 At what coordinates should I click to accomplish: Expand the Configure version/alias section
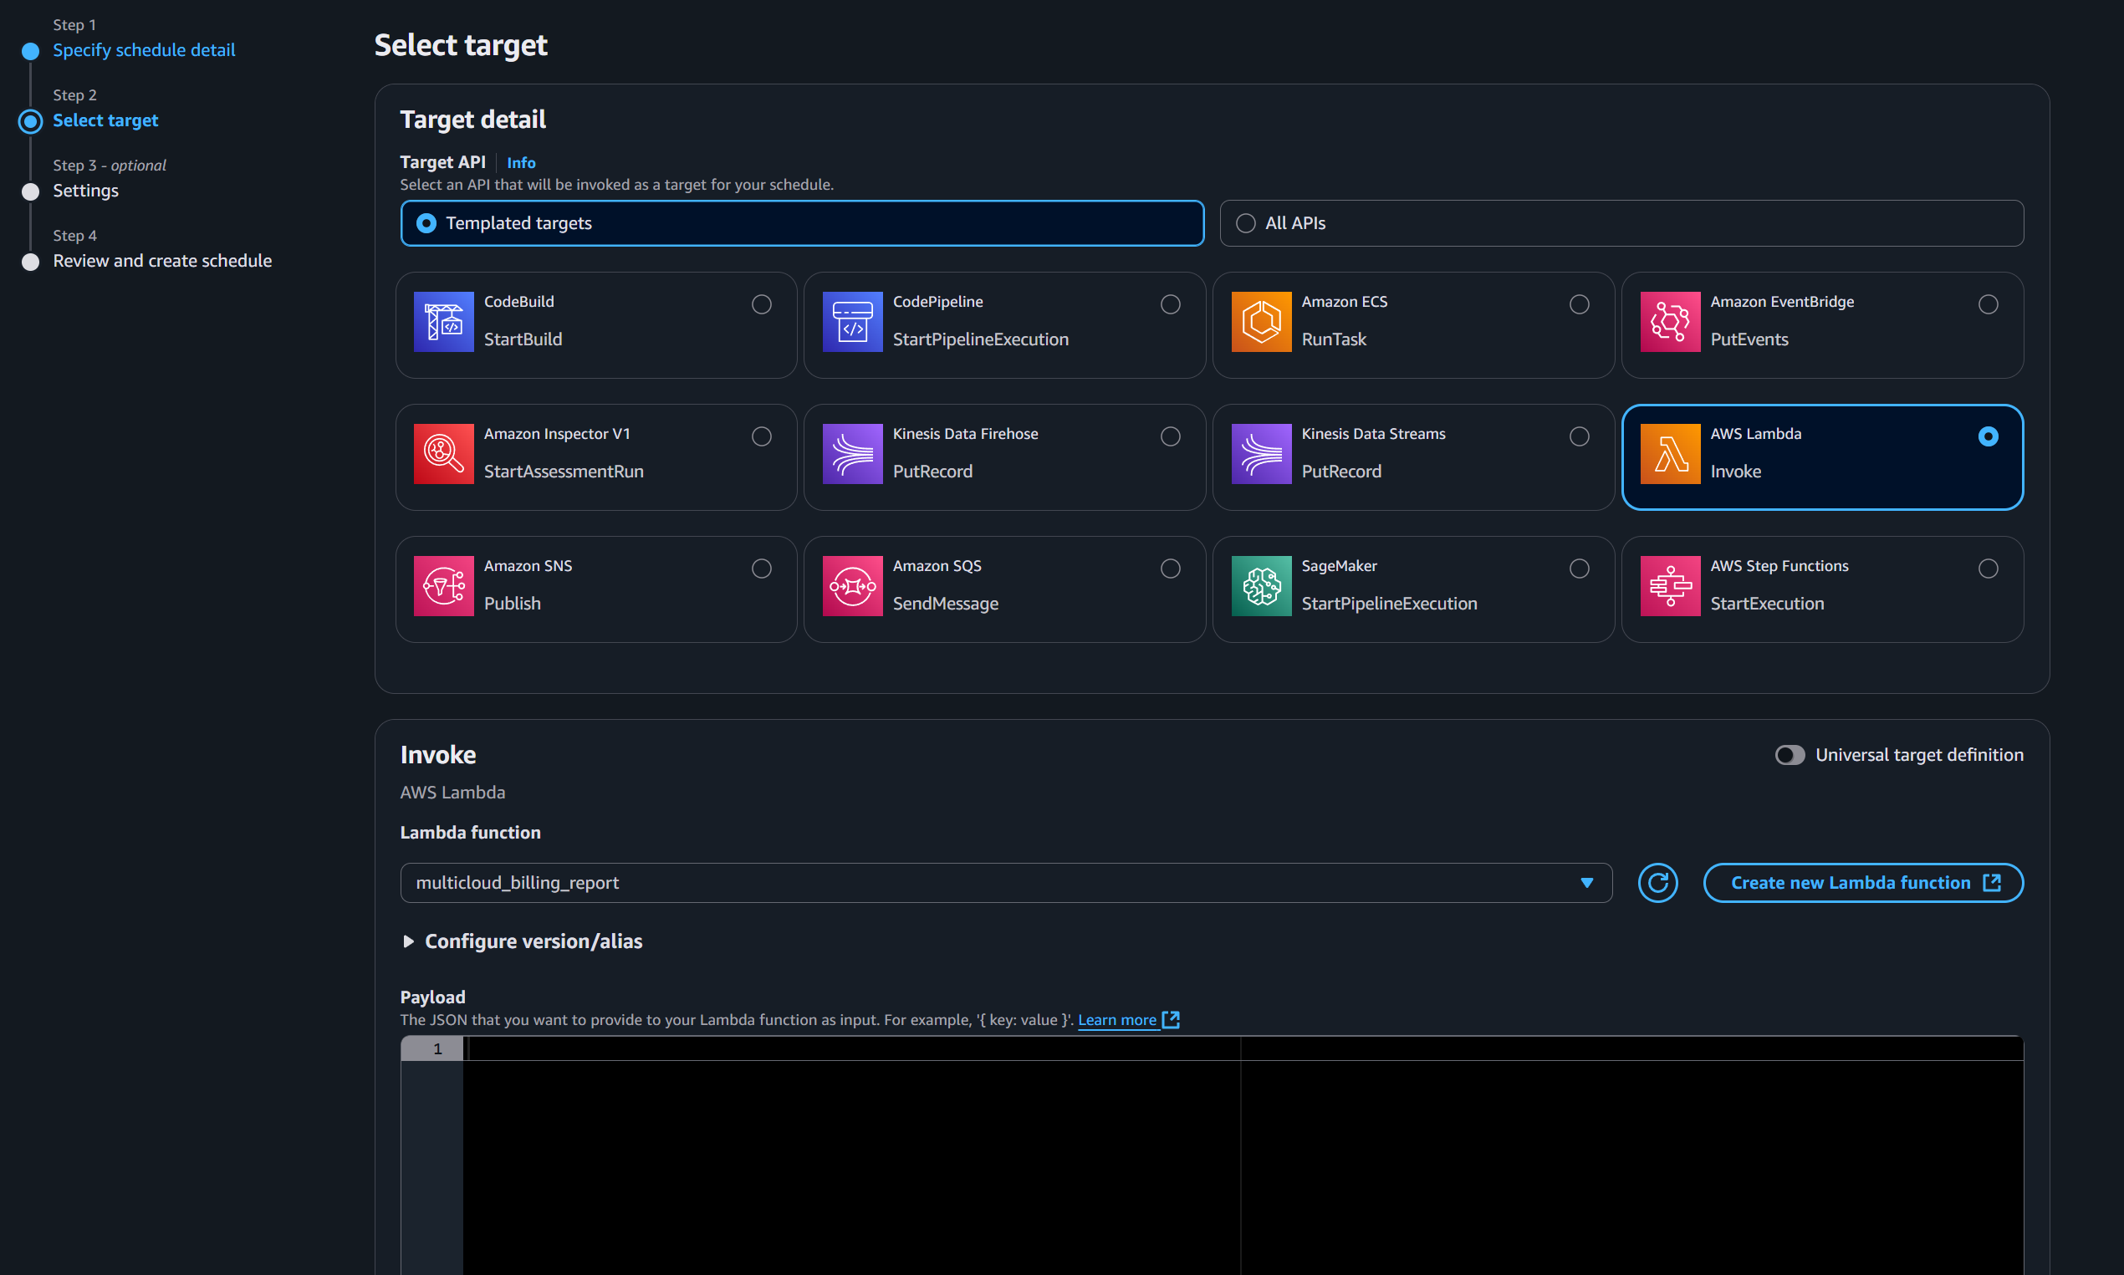point(523,941)
